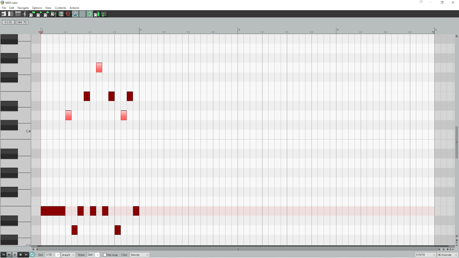Toggle the repeat loop button
The width and height of the screenshot is (459, 258).
[x=32, y=255]
